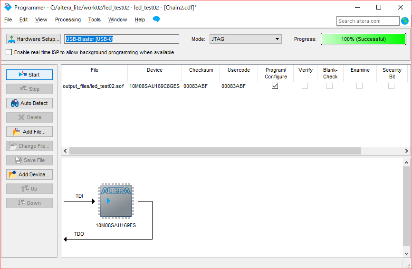The image size is (412, 269).
Task: Uncheck Program/Configure for led_test02.sof
Action: (x=275, y=86)
